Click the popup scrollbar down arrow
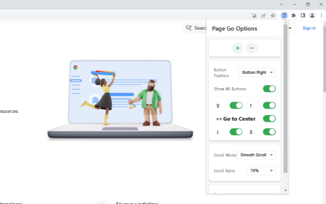Viewport: 326px width, 204px height. click(285, 190)
